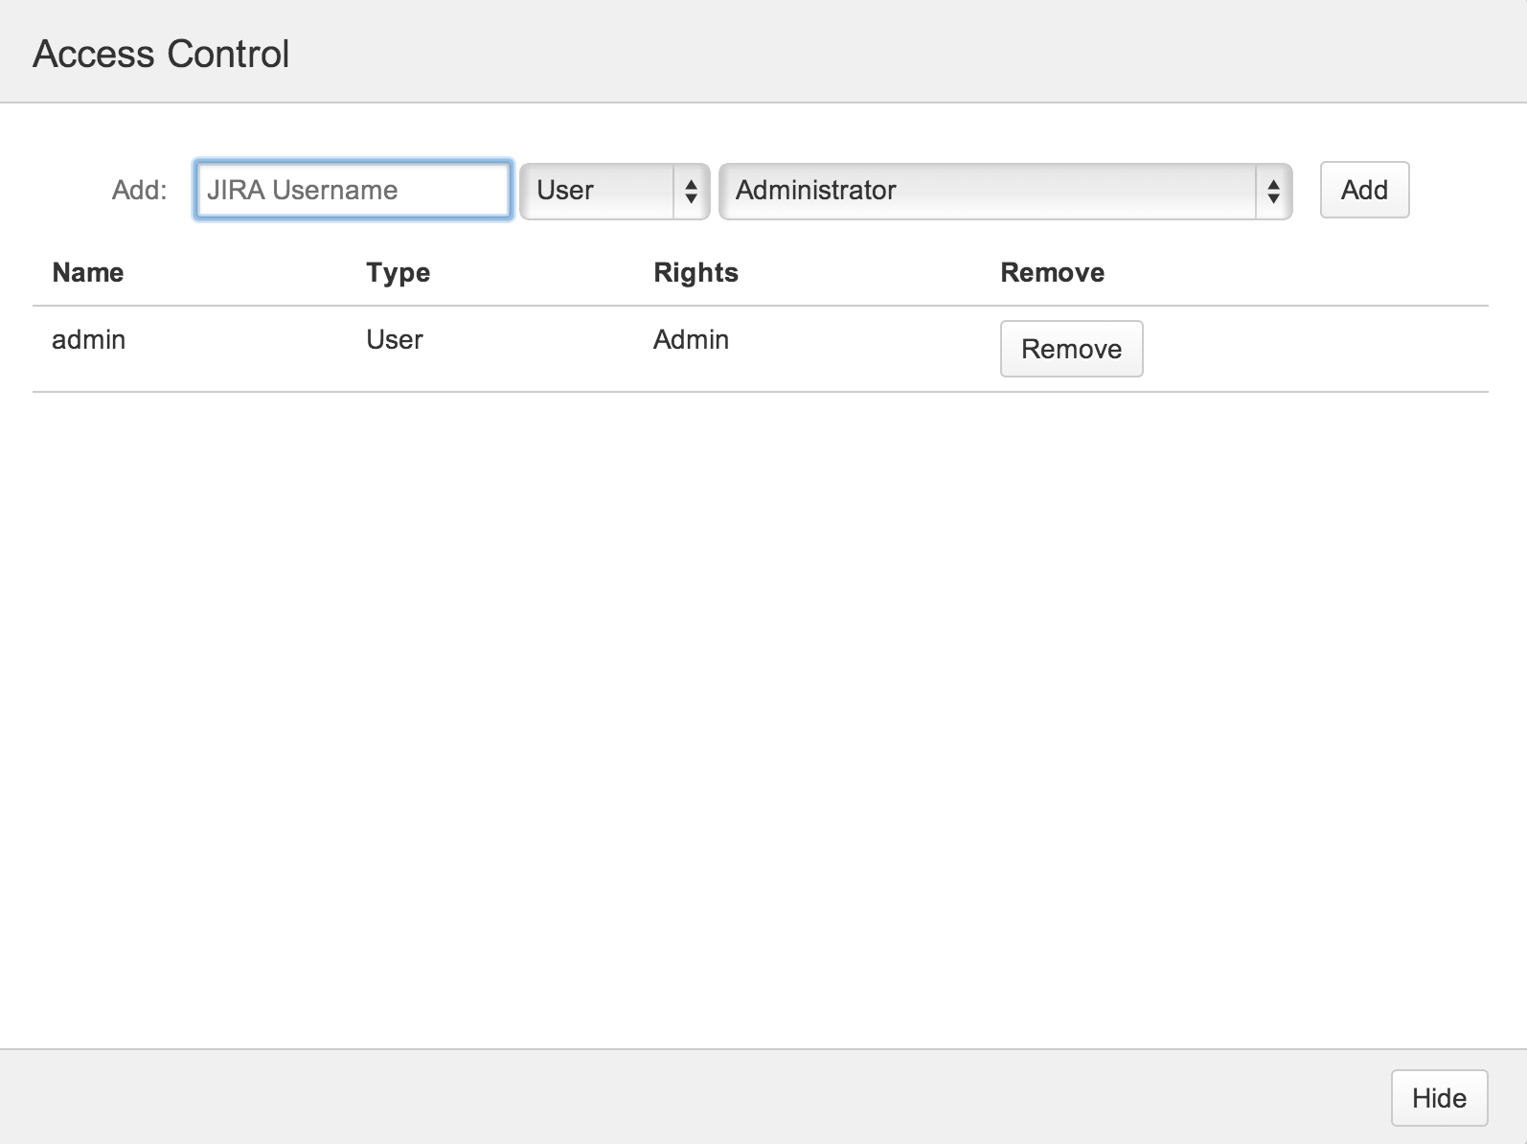Click the Rights column header
1527x1144 pixels.
coord(695,273)
